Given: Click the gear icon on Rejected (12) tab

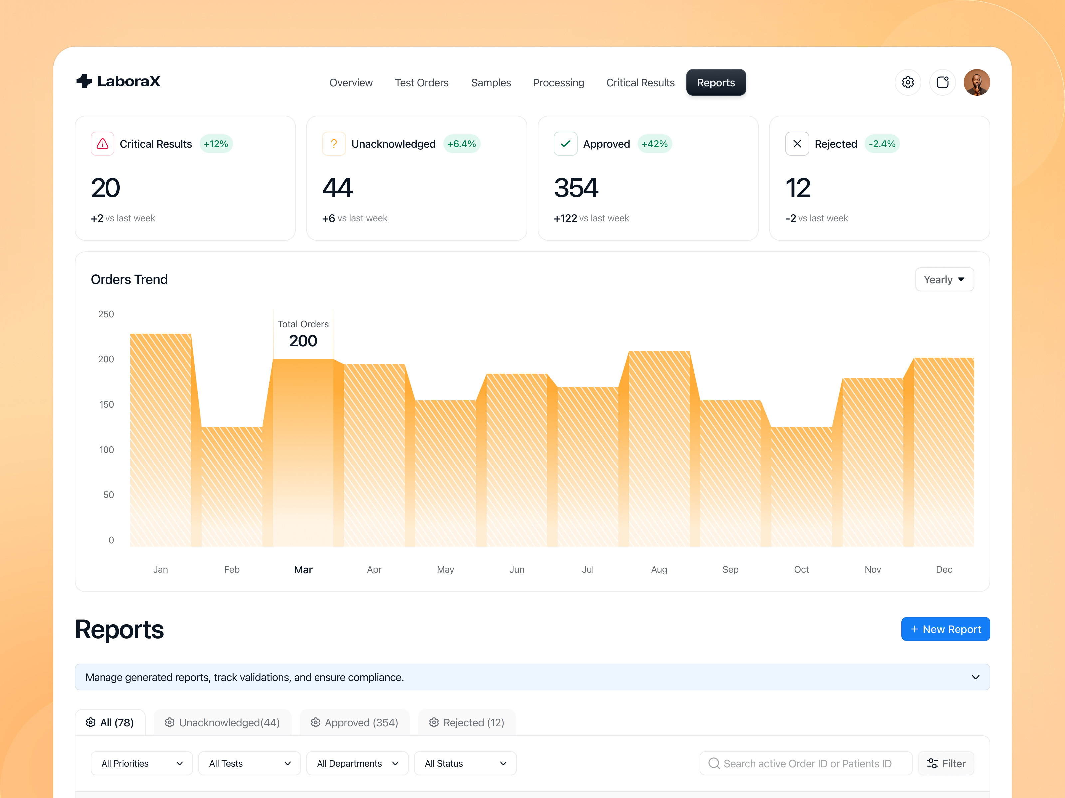Looking at the screenshot, I should click(434, 722).
